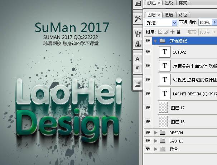The width and height of the screenshot is (217, 165).
Task: Expand the LAOHEI layer group
Action: 155,141
